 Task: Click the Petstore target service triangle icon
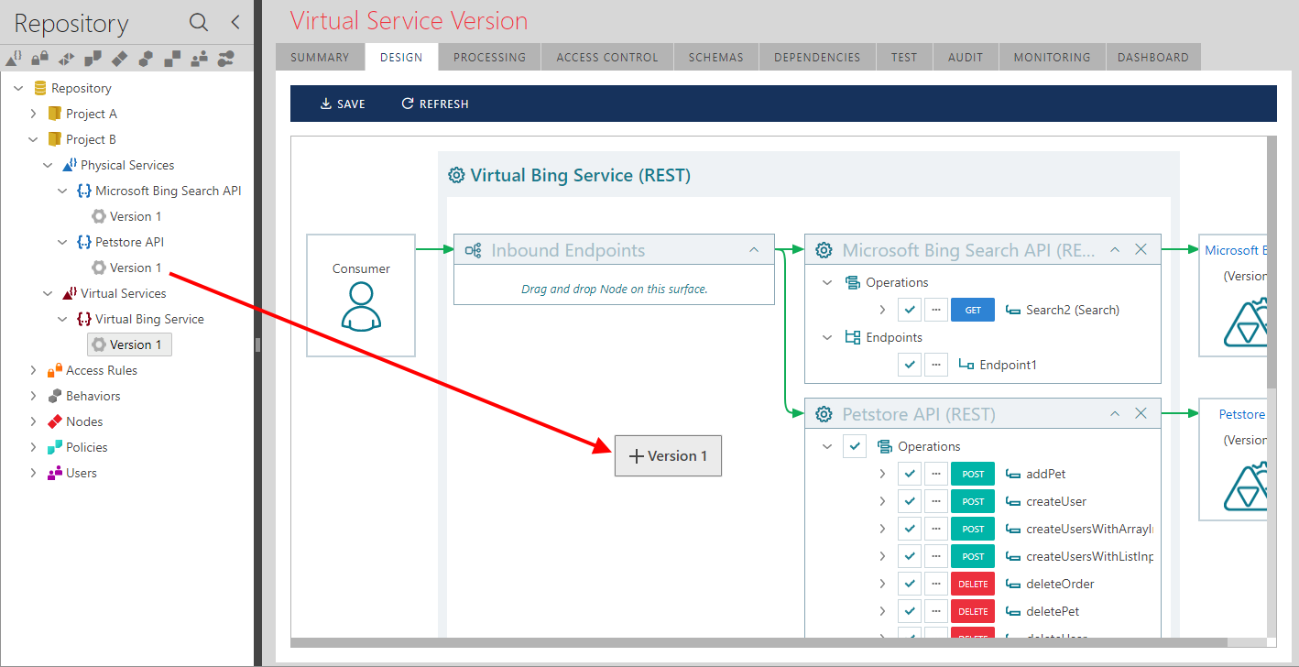point(1246,487)
